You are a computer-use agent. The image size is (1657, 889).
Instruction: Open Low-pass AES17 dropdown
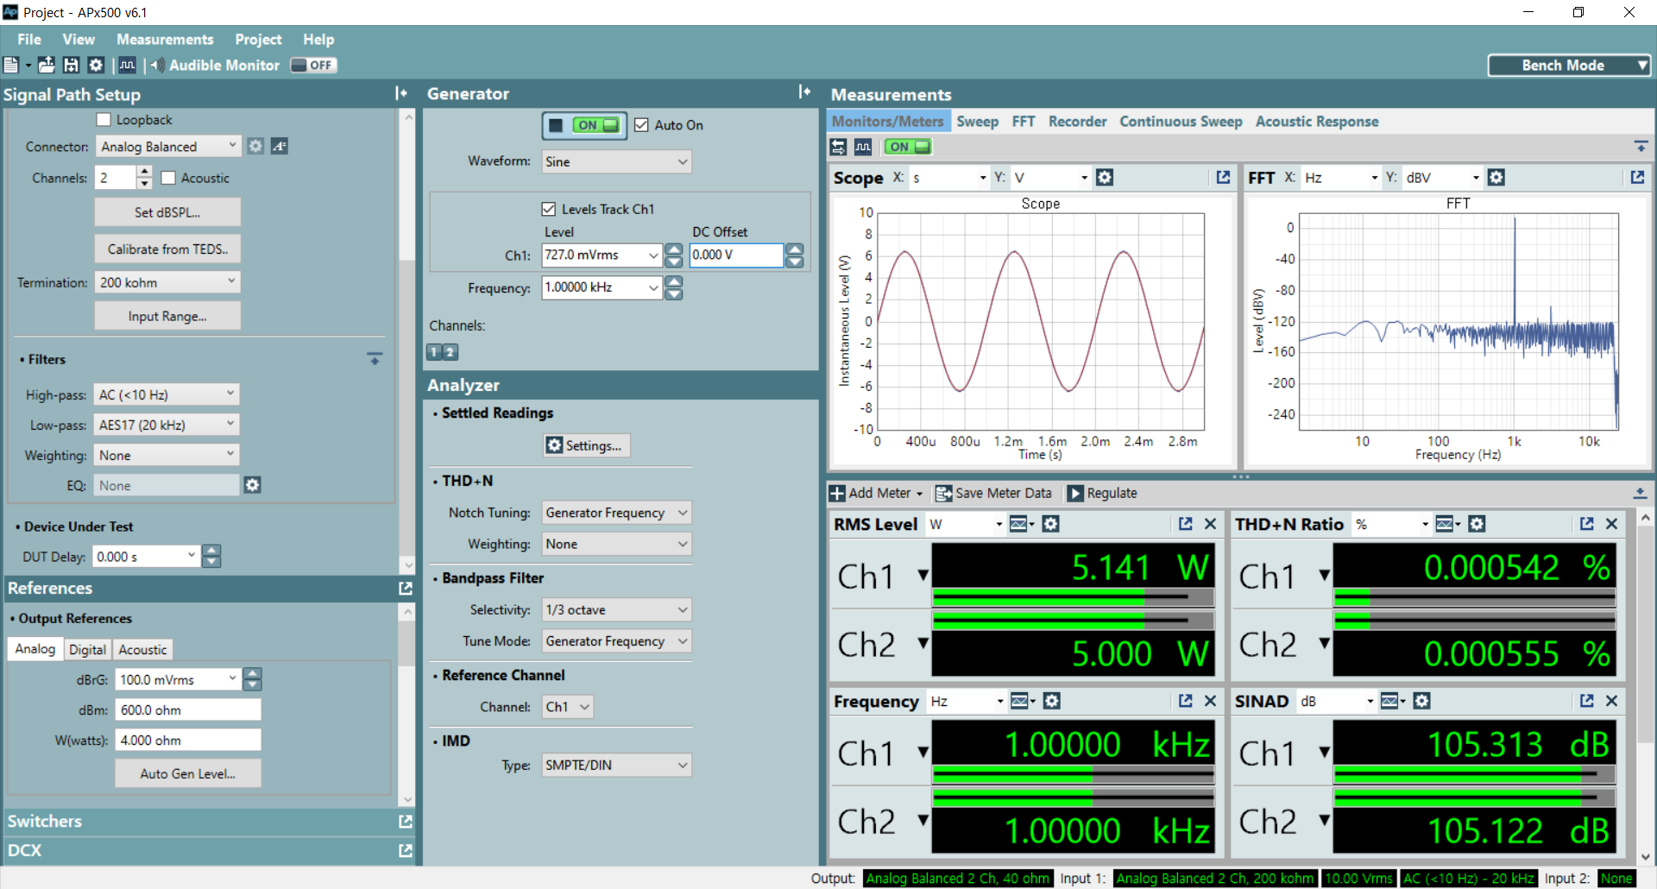pyautogui.click(x=167, y=425)
